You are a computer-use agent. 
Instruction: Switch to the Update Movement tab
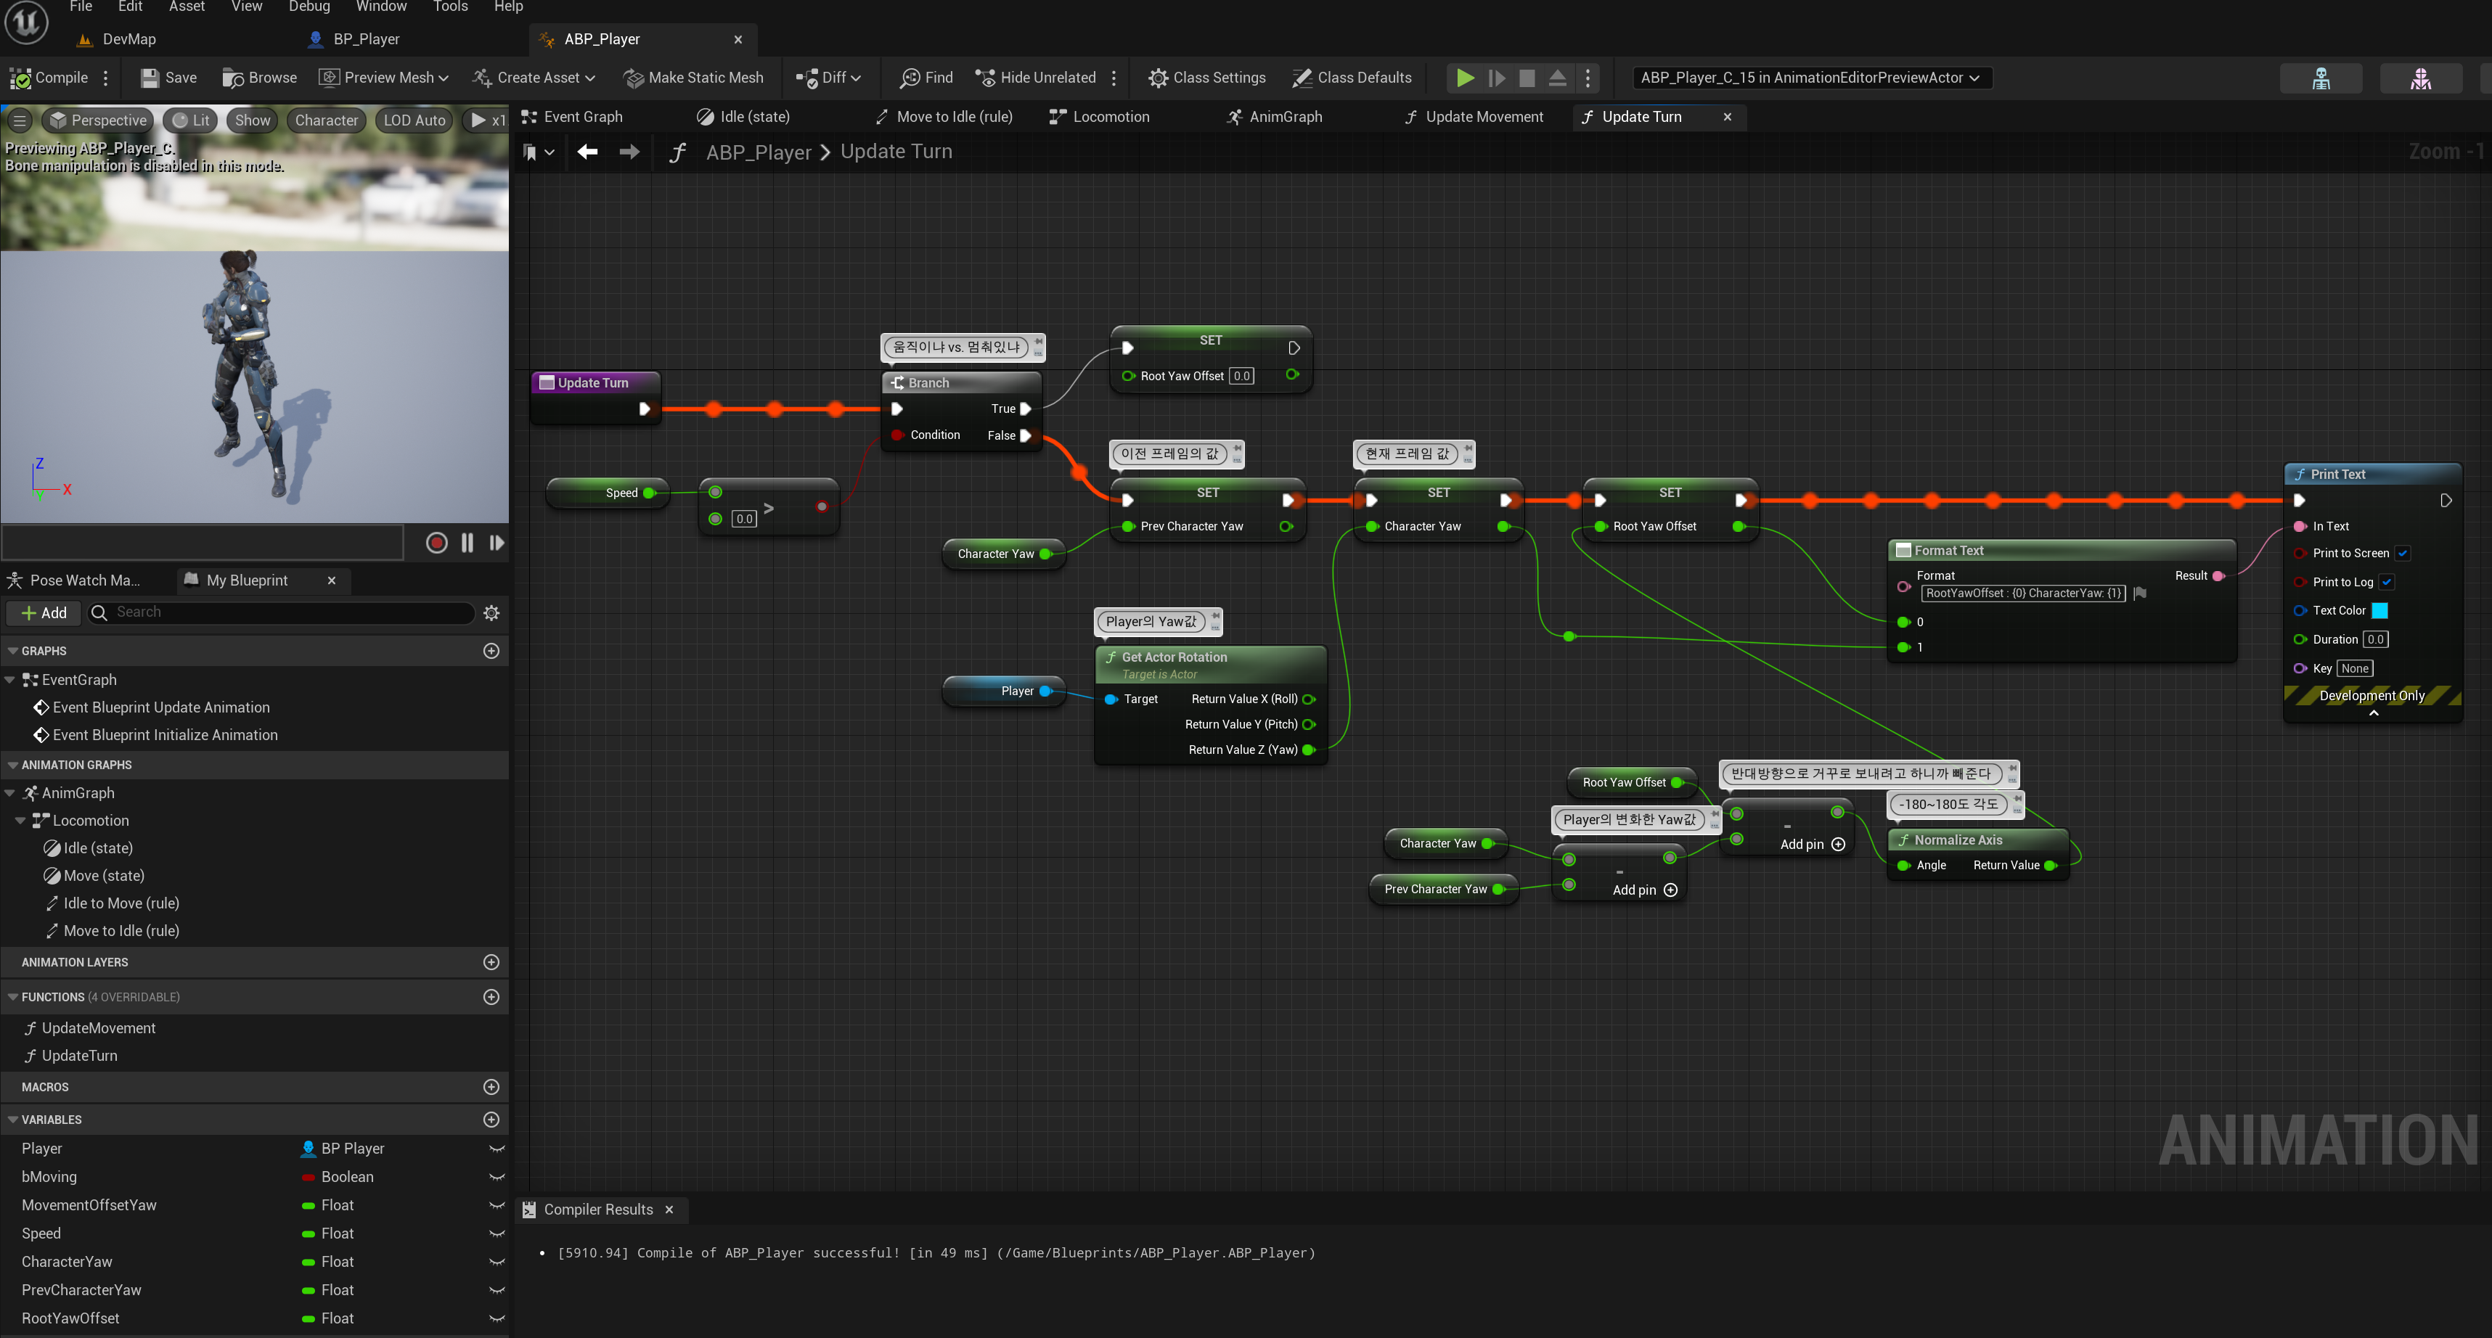pyautogui.click(x=1483, y=117)
